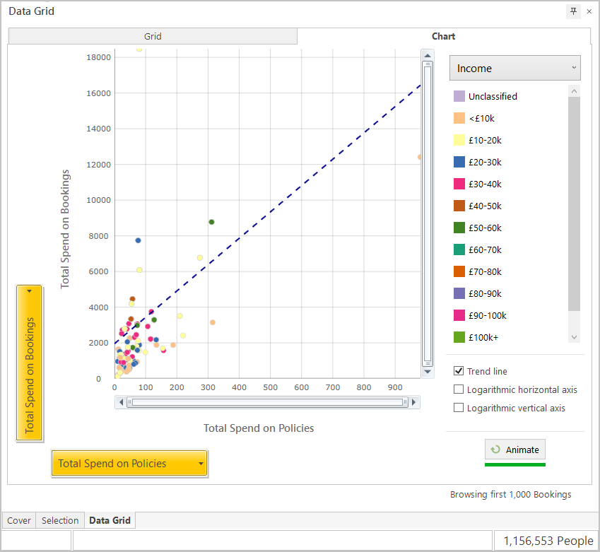Enable Logarithmic vertical axis
Viewport: 600px width, 552px height.
pyautogui.click(x=458, y=408)
